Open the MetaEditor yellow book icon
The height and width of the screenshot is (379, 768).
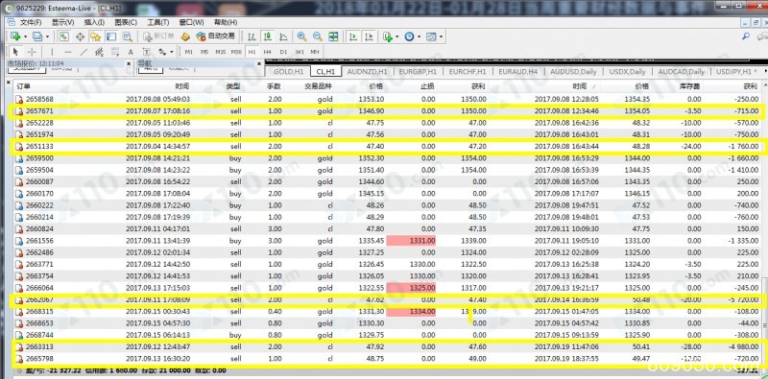(x=184, y=36)
